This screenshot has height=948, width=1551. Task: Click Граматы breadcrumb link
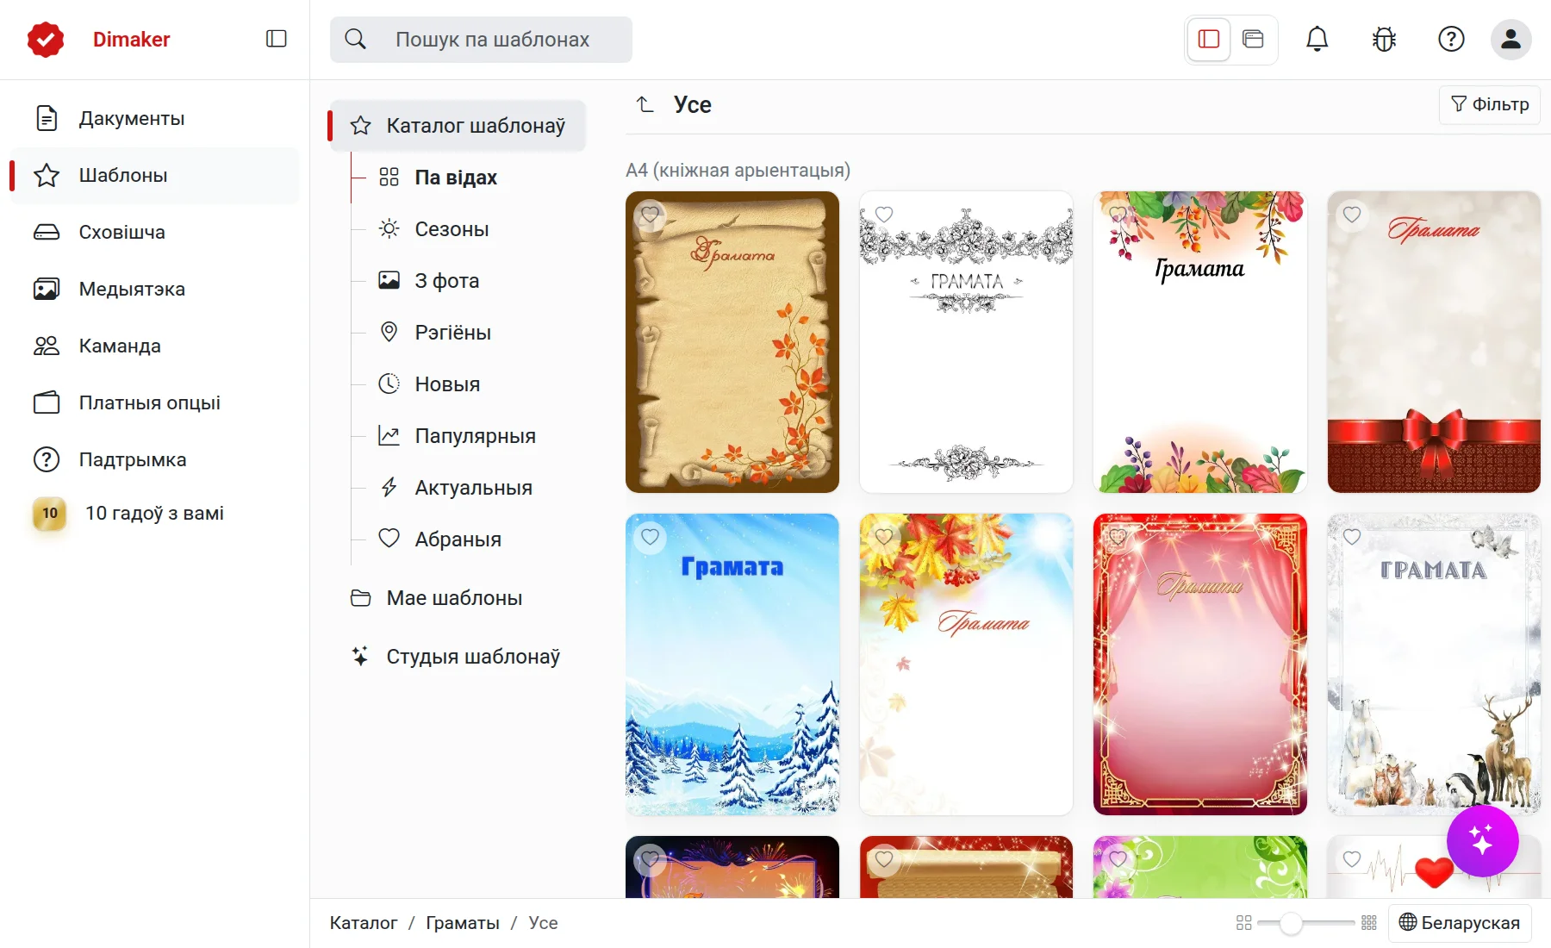[x=463, y=923]
